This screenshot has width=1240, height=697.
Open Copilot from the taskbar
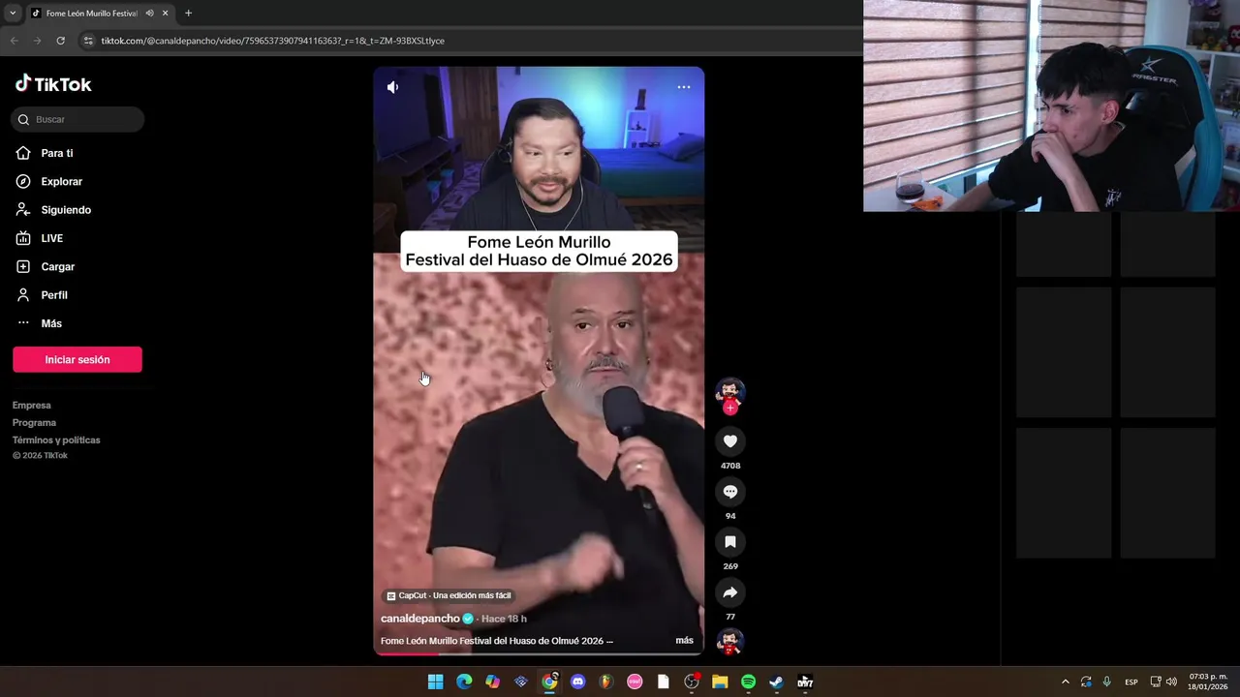[x=492, y=682]
